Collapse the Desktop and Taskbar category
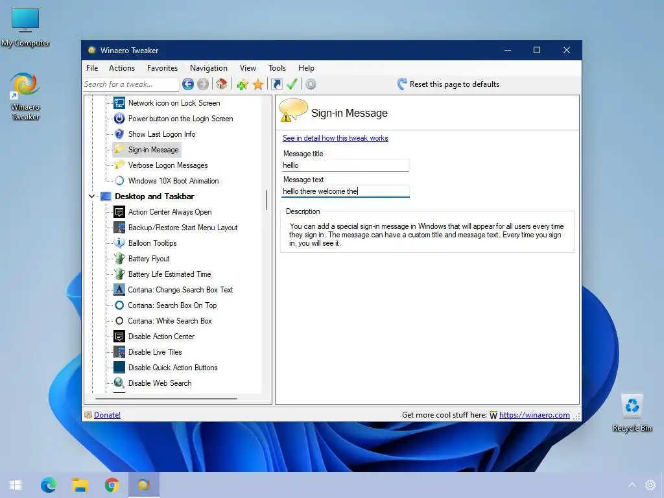 point(91,196)
